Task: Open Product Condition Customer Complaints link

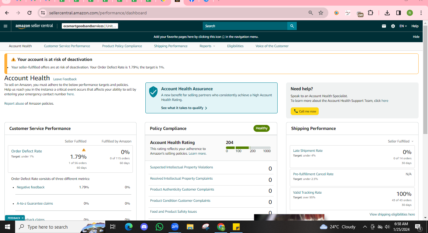Action: pos(180,201)
